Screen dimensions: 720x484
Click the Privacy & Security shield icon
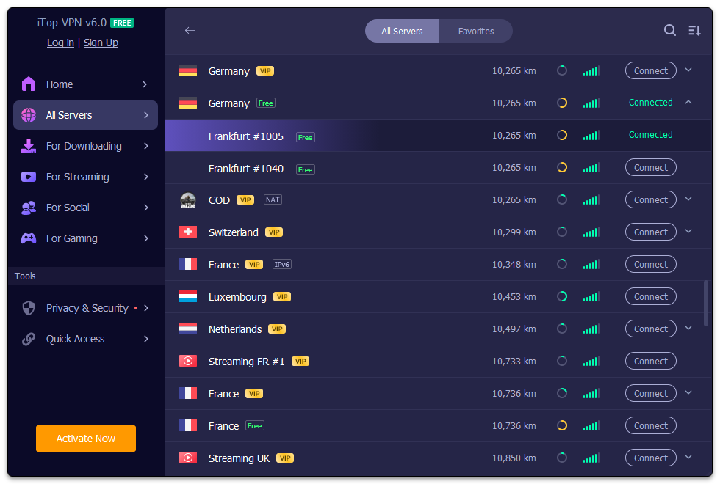point(29,308)
